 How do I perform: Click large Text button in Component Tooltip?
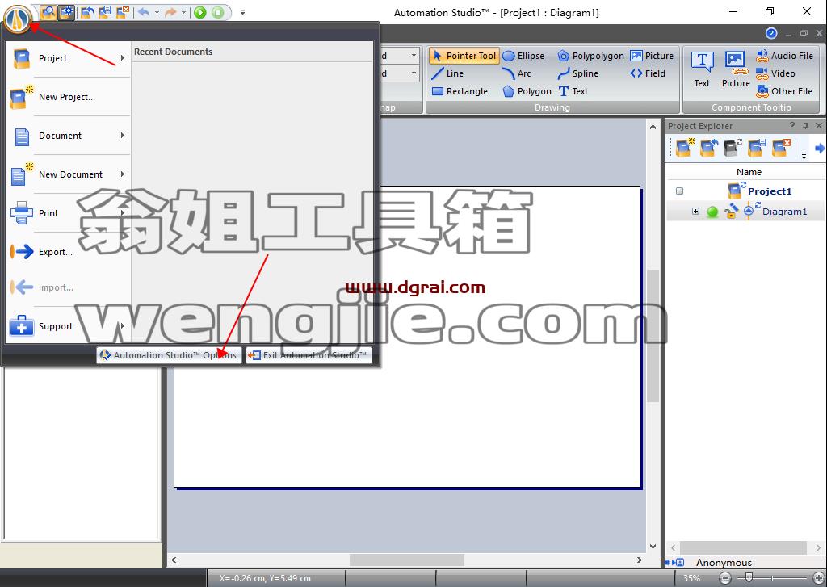pos(702,69)
